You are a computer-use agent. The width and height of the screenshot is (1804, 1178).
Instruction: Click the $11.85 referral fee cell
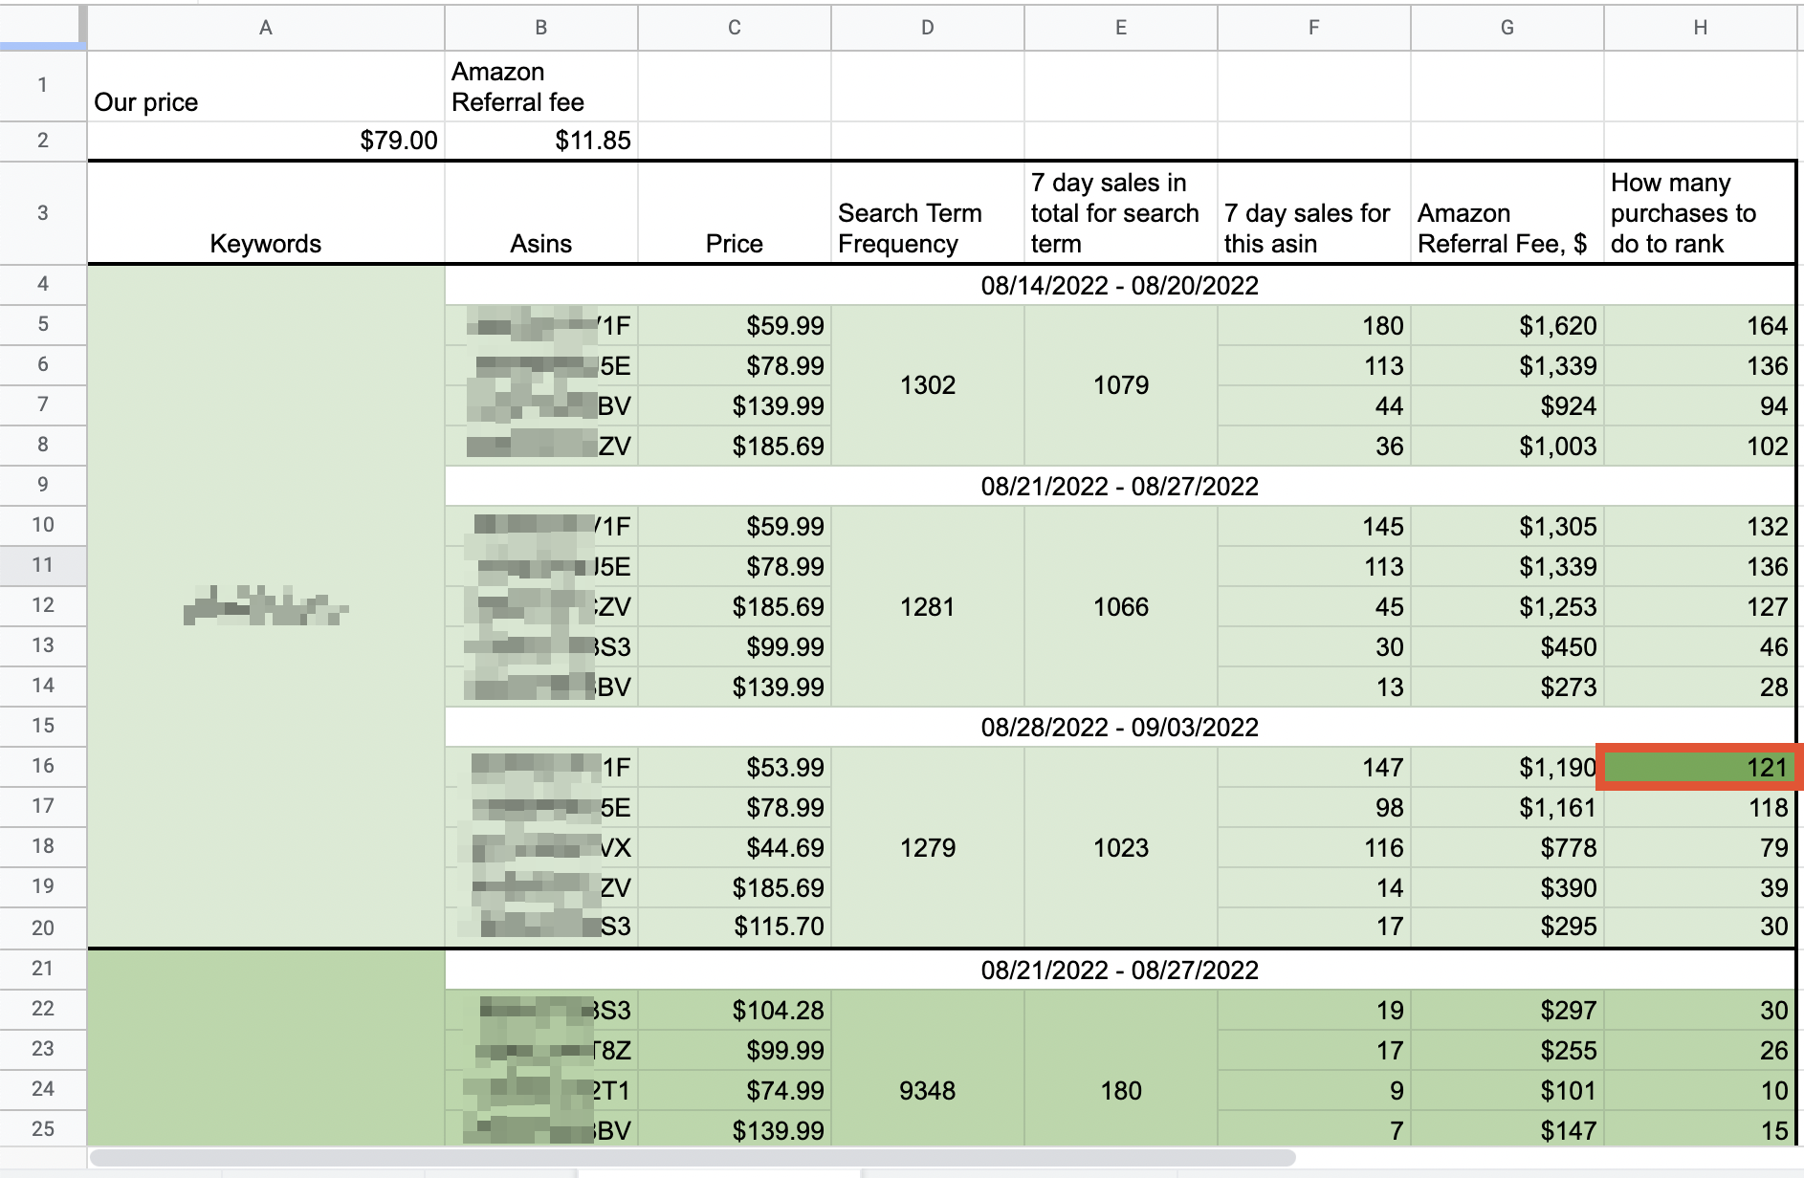point(541,141)
